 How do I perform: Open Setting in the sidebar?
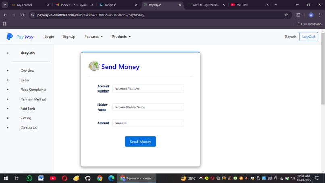(x=26, y=118)
